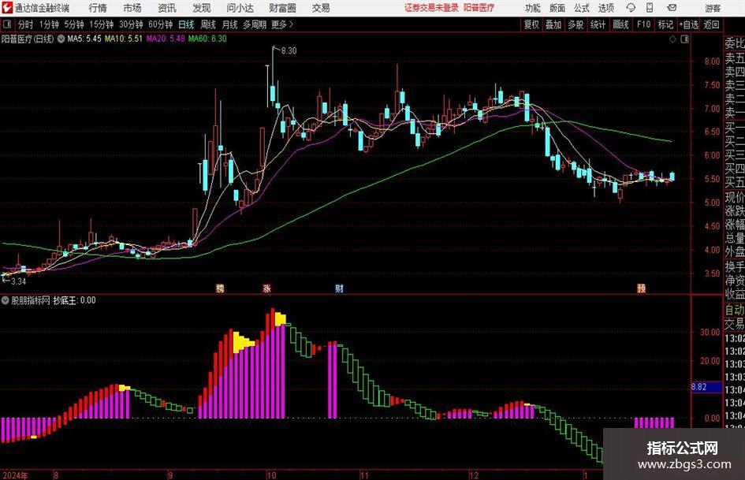Screen dimensions: 745x480
Task: Click the 8.30 high price label
Action: click(289, 50)
